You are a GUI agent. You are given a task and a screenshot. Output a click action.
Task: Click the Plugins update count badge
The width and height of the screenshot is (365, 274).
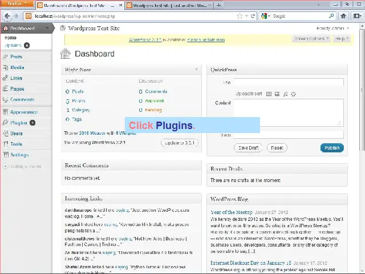[x=33, y=123]
